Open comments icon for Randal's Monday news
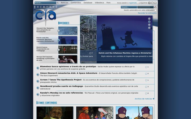The image size is (191, 119). [x=146, y=94]
